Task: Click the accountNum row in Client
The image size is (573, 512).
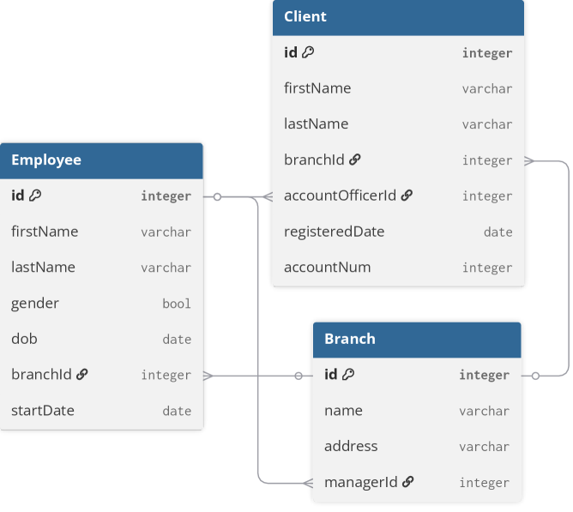Action: pyautogui.click(x=328, y=267)
